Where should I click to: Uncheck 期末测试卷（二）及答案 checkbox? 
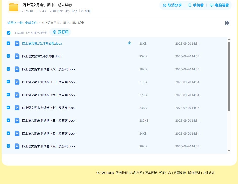coord(8,82)
